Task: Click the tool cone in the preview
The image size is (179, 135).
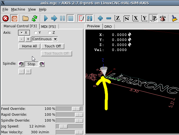Action: click(x=104, y=71)
